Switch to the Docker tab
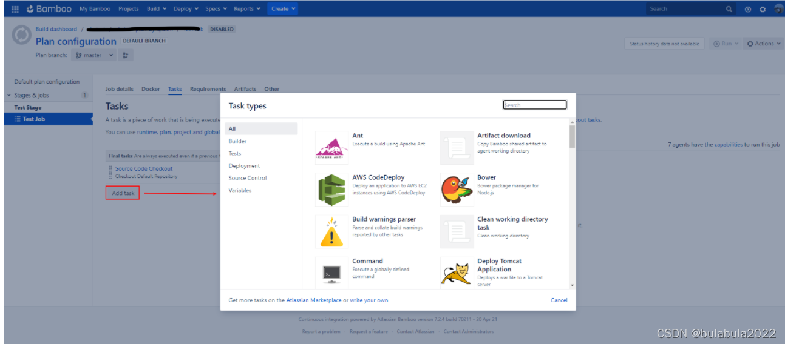This screenshot has height=344, width=785. (x=151, y=89)
